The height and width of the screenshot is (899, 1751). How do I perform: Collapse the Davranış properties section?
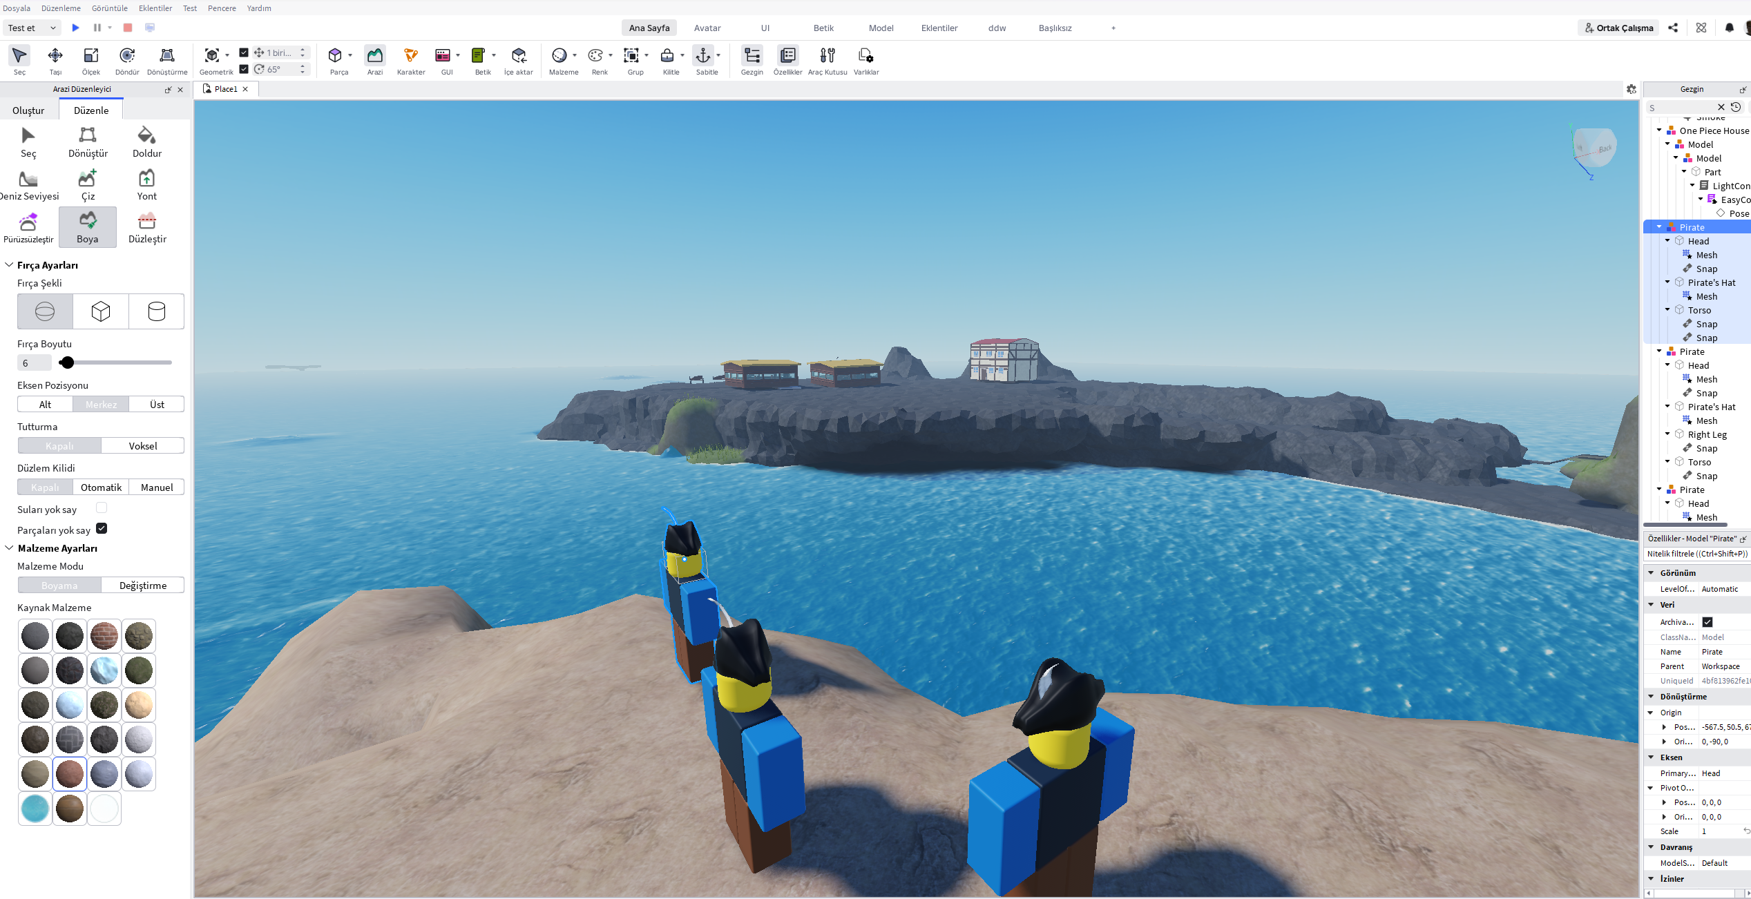tap(1651, 847)
